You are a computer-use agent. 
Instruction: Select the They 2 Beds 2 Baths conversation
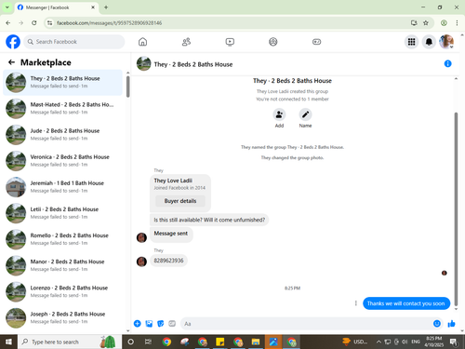(62, 82)
